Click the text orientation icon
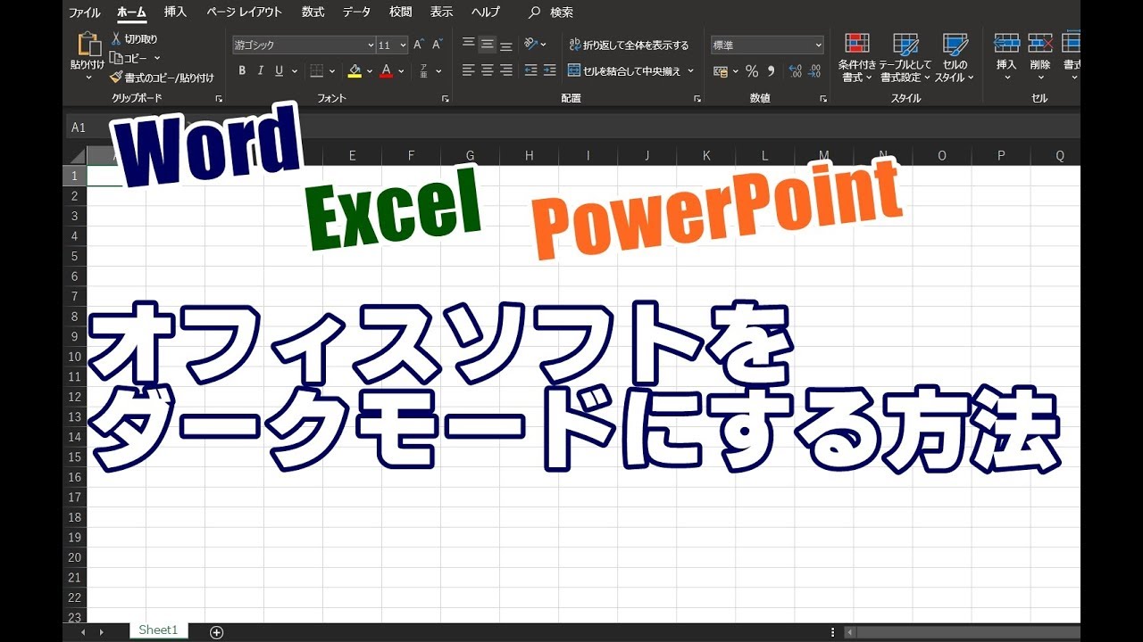1143x642 pixels. tap(530, 44)
